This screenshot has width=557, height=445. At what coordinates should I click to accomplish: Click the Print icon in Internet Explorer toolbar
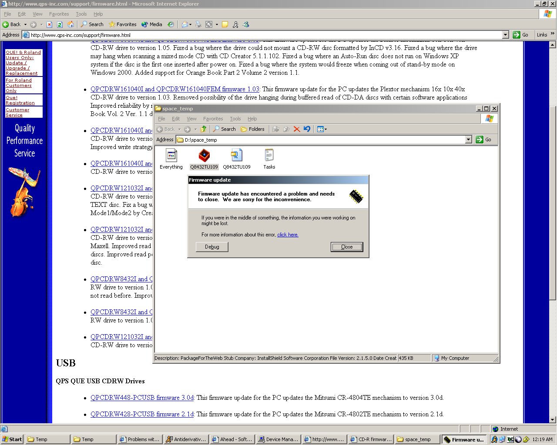coord(198,24)
